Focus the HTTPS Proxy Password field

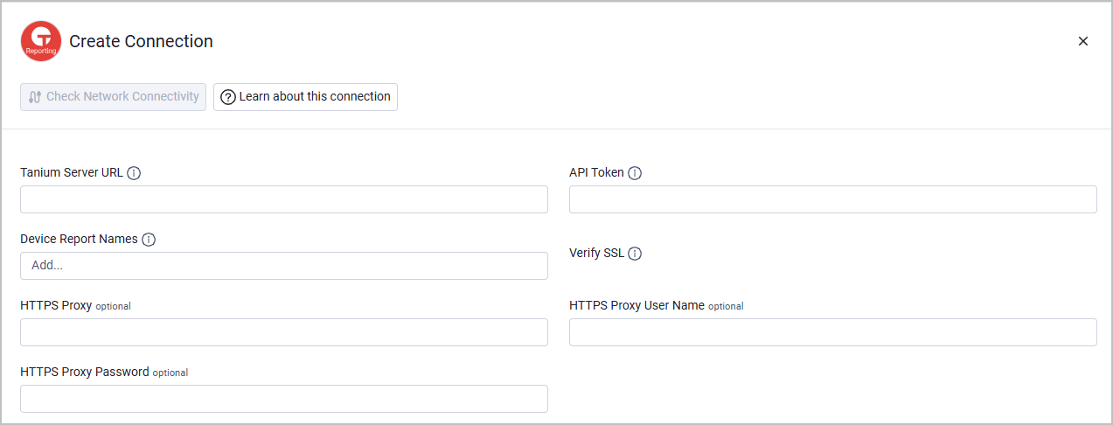(x=284, y=399)
